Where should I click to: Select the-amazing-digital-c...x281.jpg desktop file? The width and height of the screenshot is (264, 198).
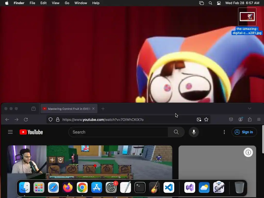[247, 21]
